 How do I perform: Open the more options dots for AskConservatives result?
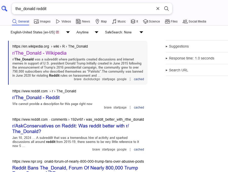[x=130, y=149]
